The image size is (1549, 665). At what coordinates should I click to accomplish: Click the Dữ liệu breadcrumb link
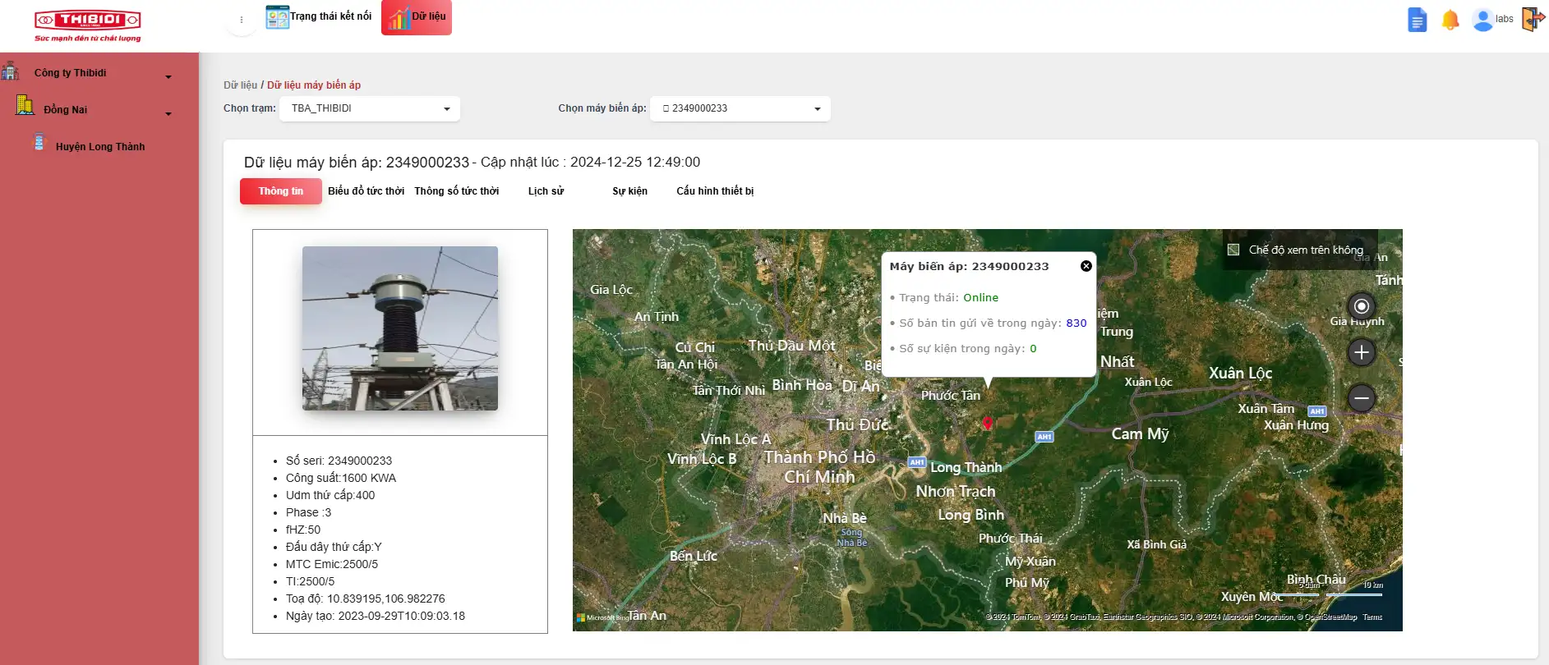click(240, 85)
